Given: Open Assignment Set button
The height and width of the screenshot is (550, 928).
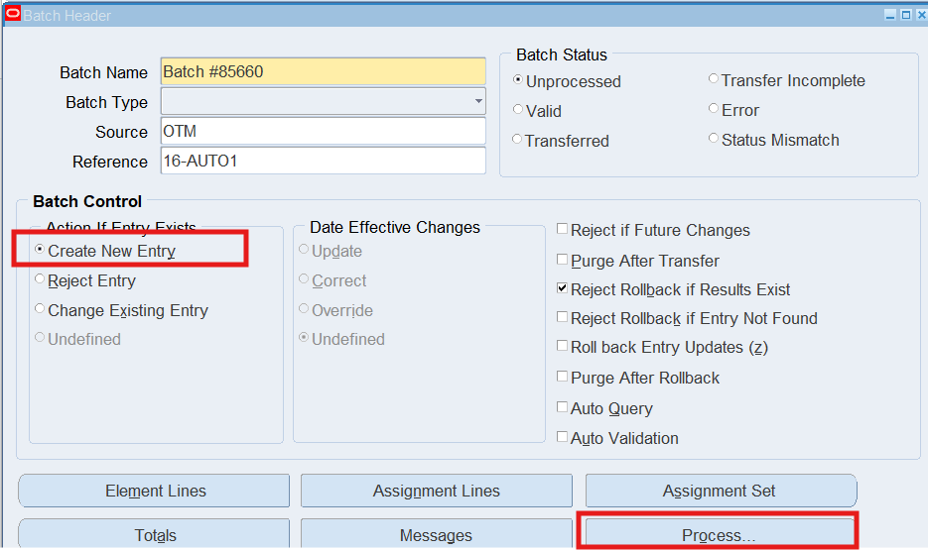Looking at the screenshot, I should 720,491.
